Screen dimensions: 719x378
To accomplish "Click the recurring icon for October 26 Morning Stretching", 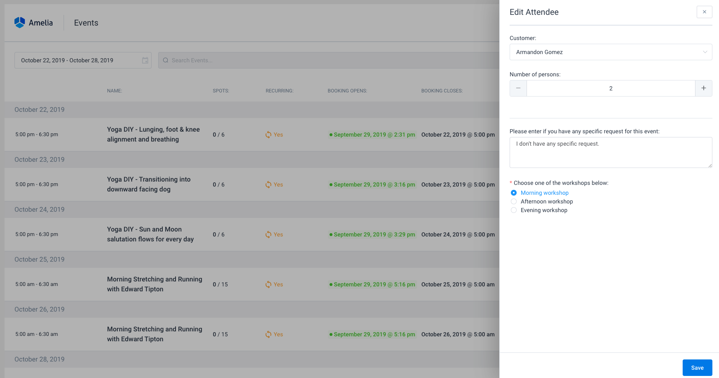I will [268, 334].
